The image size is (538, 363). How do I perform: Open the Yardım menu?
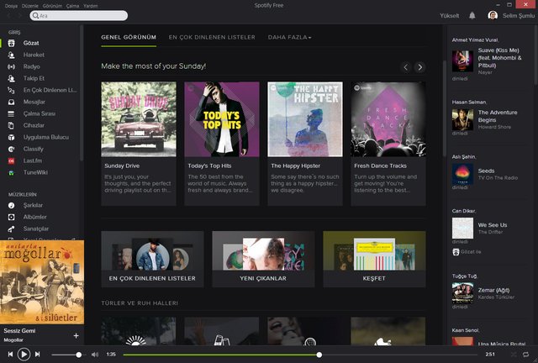tap(91, 6)
